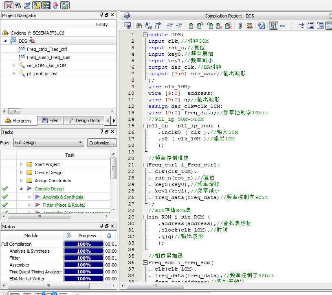Click the decrease indent icon
The image size is (332, 295).
click(179, 26)
